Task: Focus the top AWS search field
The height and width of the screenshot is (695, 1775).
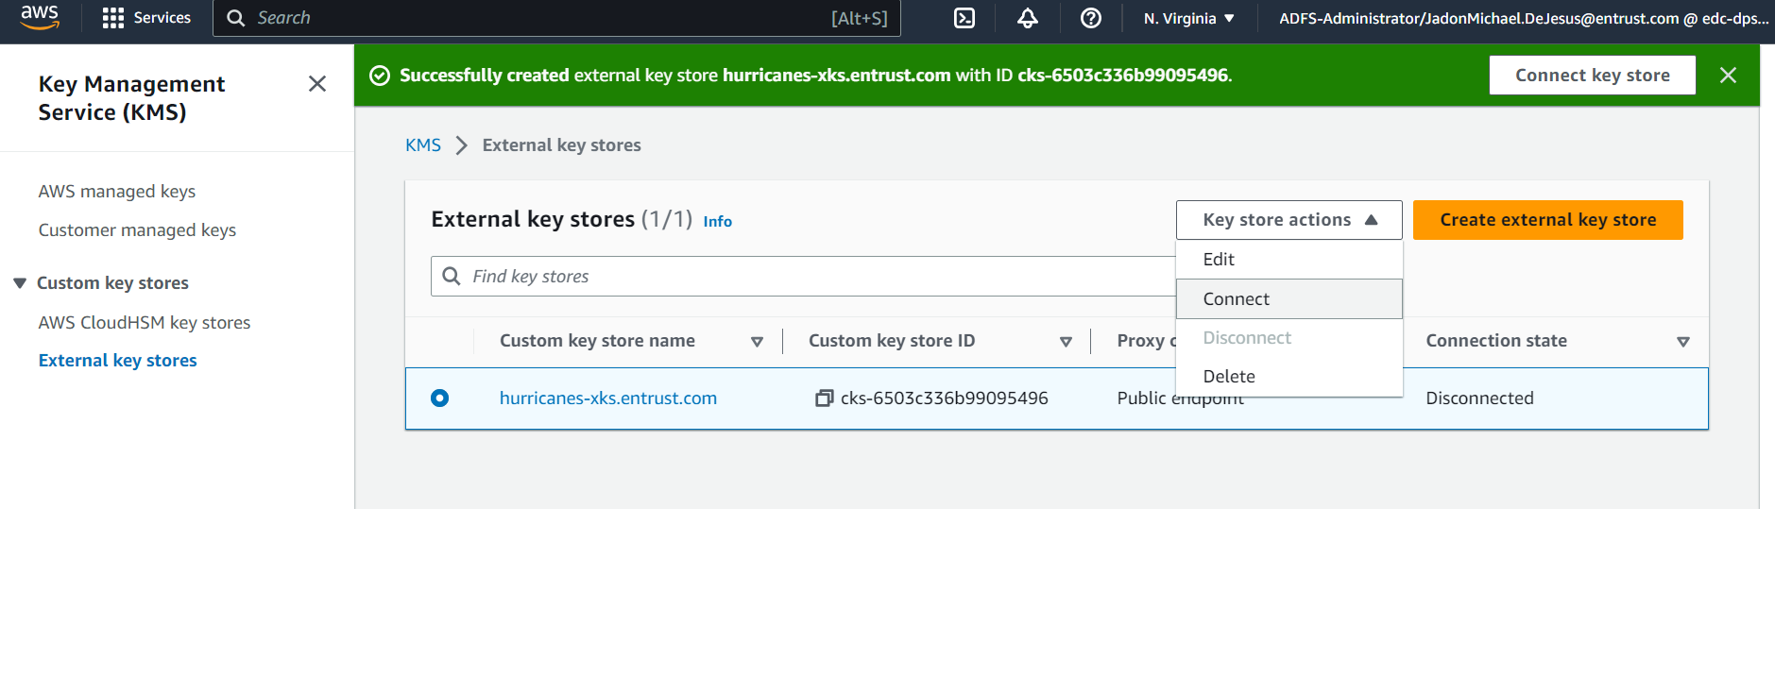Action: click(x=556, y=18)
